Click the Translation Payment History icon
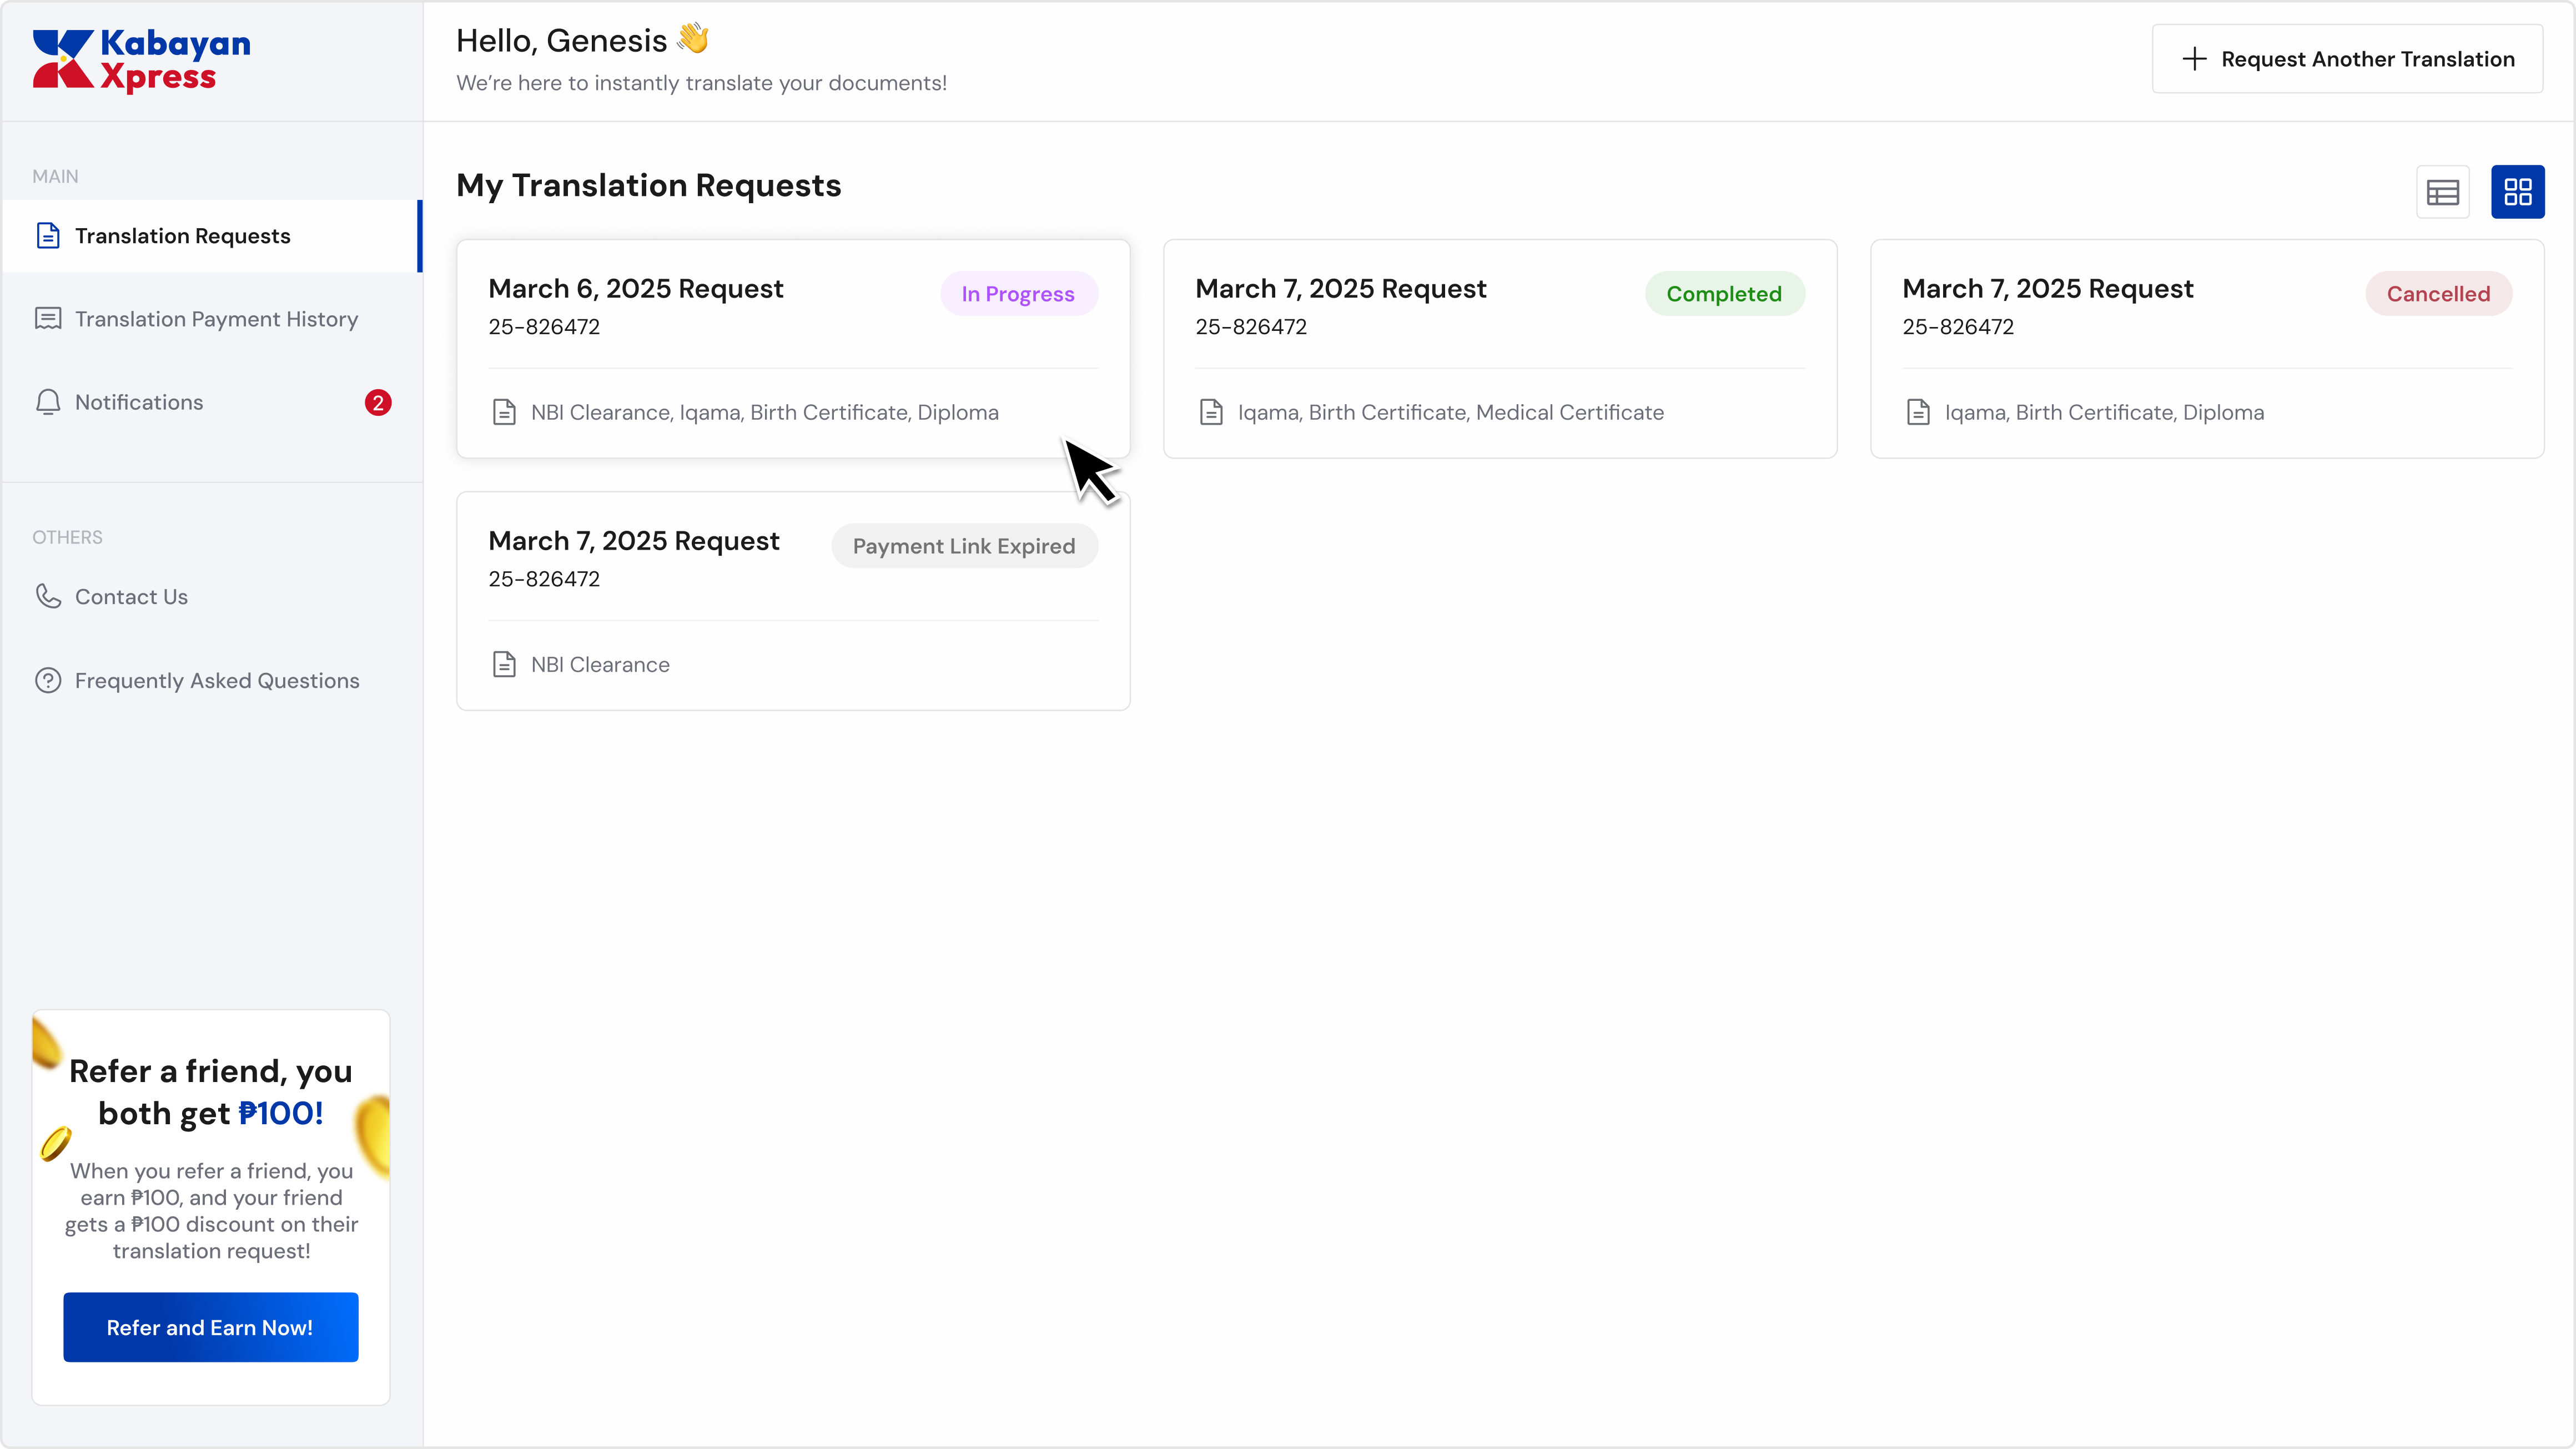Viewport: 2576px width, 1449px height. tap(48, 319)
